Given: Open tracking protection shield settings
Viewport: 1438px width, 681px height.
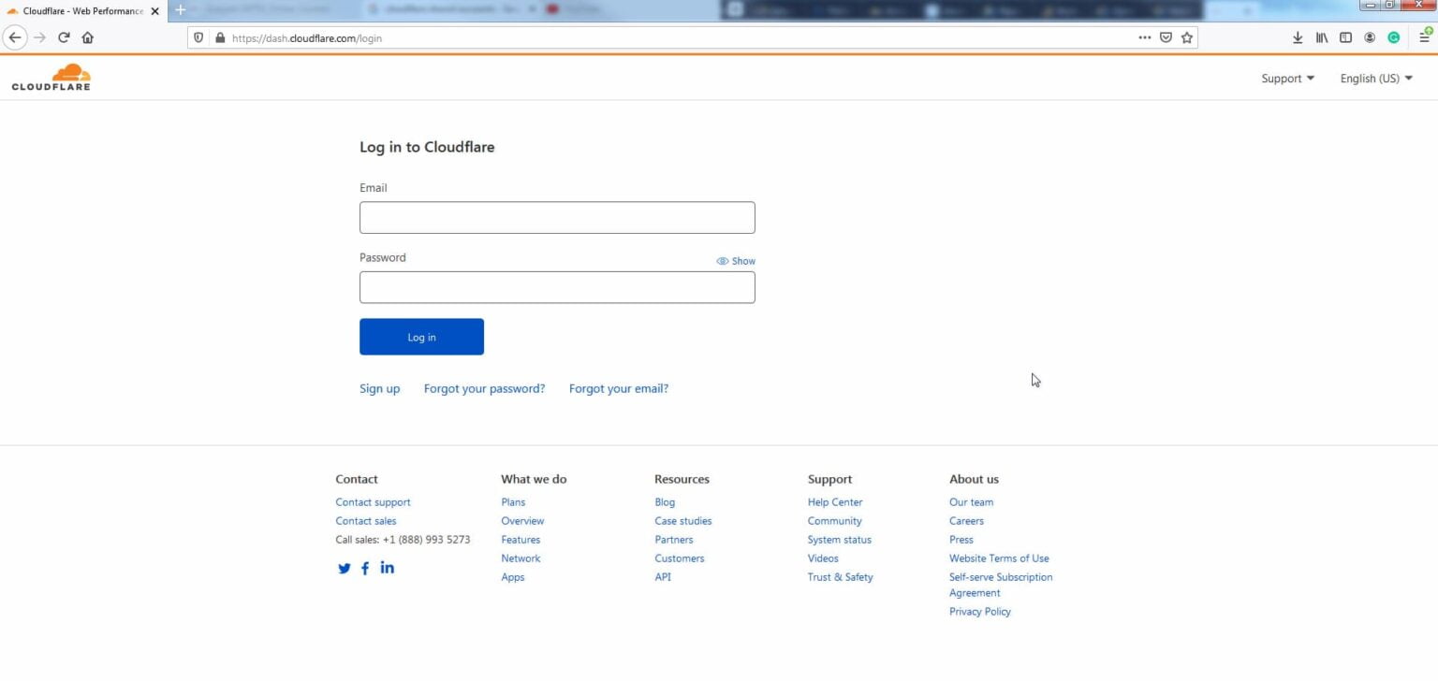Looking at the screenshot, I should [x=198, y=37].
